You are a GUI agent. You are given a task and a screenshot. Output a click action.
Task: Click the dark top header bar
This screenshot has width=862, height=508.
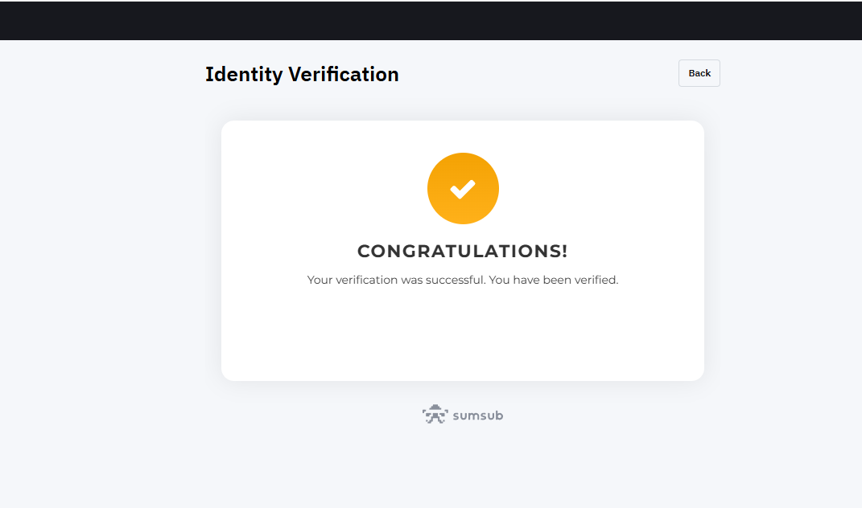coord(431,20)
